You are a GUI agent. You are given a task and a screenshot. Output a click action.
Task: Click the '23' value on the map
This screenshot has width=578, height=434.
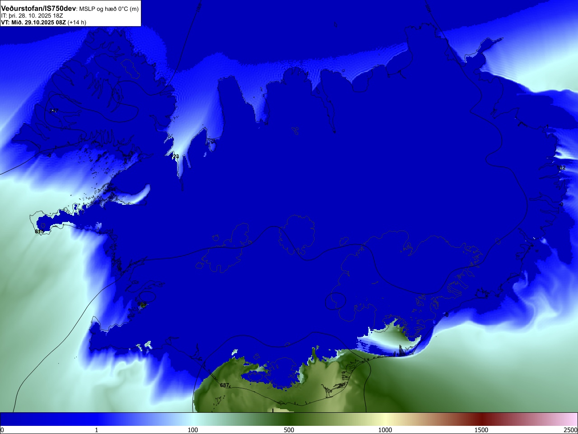pos(176,156)
